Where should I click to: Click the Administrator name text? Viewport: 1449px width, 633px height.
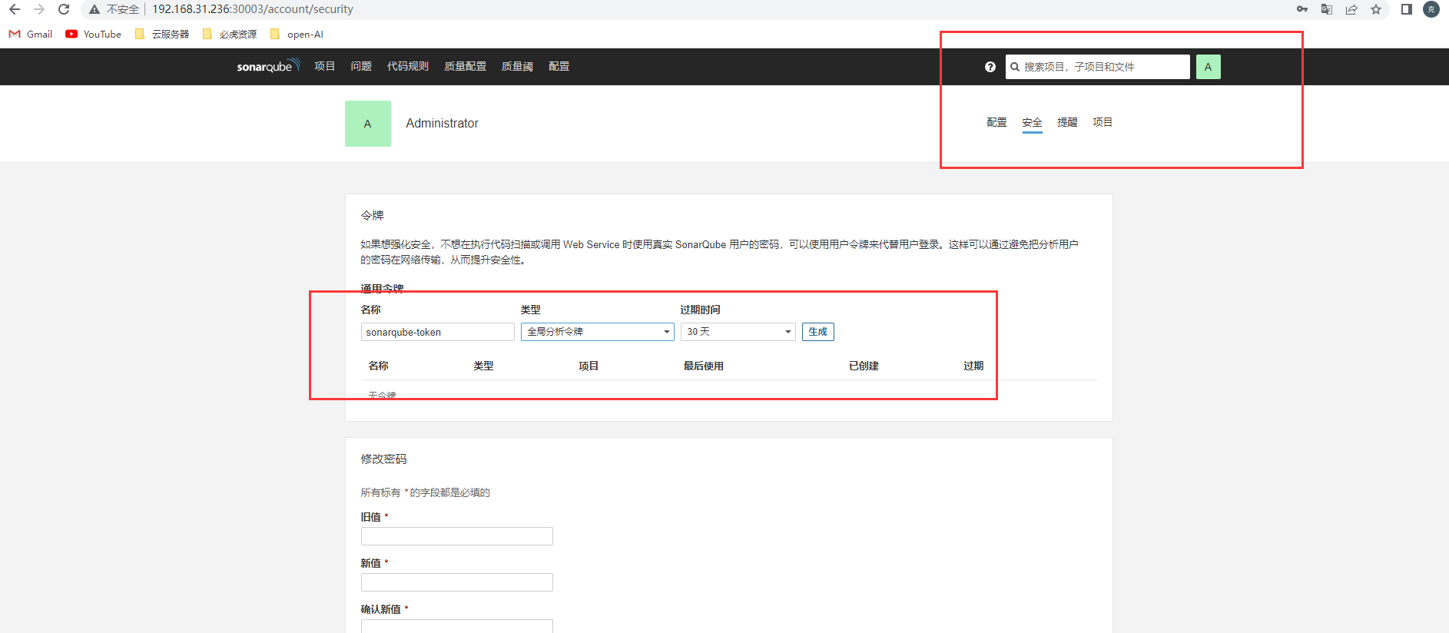(442, 123)
